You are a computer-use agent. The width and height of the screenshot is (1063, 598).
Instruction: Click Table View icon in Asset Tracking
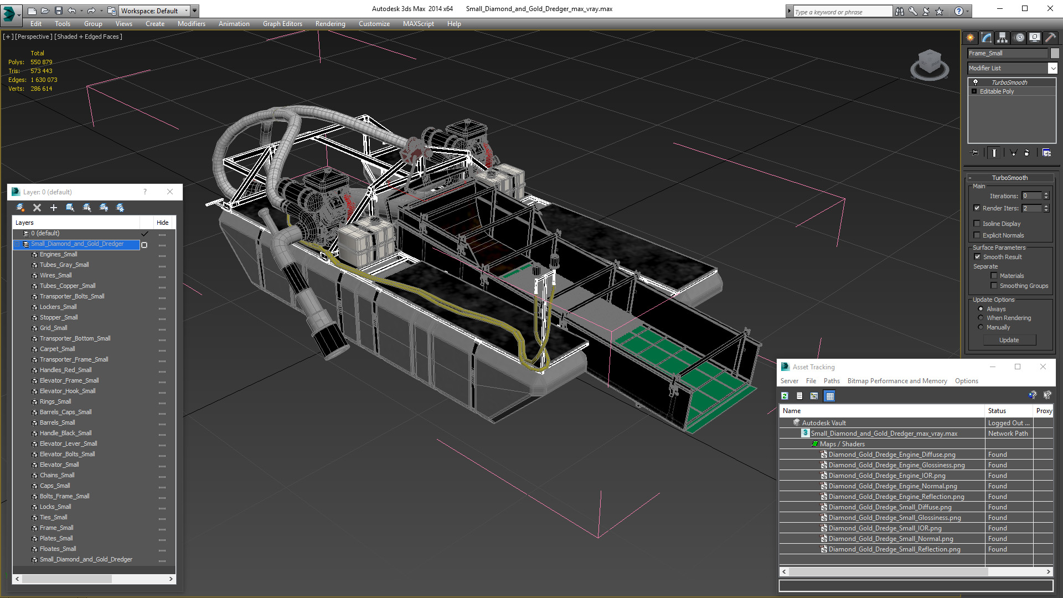(829, 396)
